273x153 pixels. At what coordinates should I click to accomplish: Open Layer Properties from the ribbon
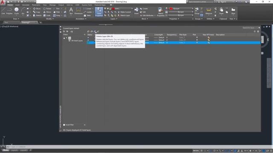[x=99, y=12]
